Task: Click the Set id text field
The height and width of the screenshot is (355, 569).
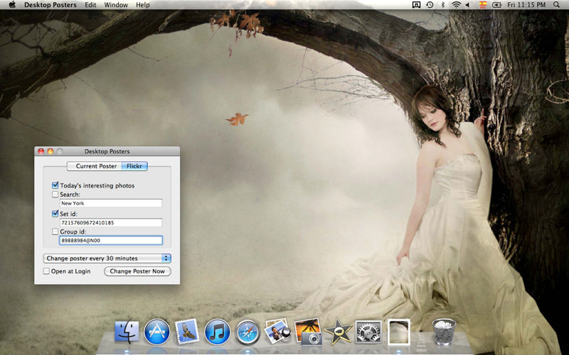Action: (111, 222)
